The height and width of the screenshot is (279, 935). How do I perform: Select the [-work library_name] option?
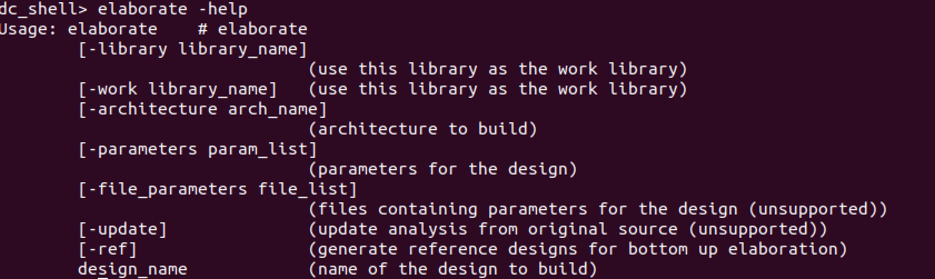click(x=178, y=89)
